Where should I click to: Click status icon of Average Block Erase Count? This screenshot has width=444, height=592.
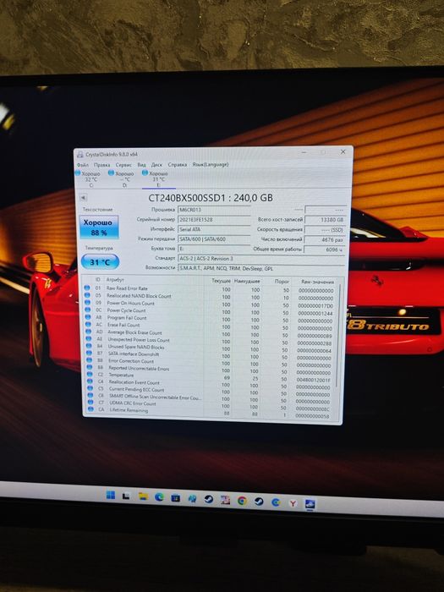[x=88, y=332]
